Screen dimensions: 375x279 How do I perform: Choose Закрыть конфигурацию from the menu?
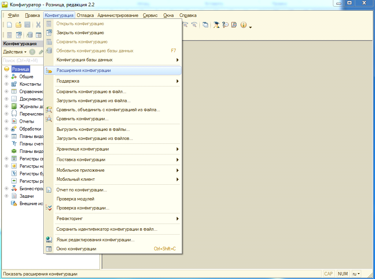coord(113,33)
